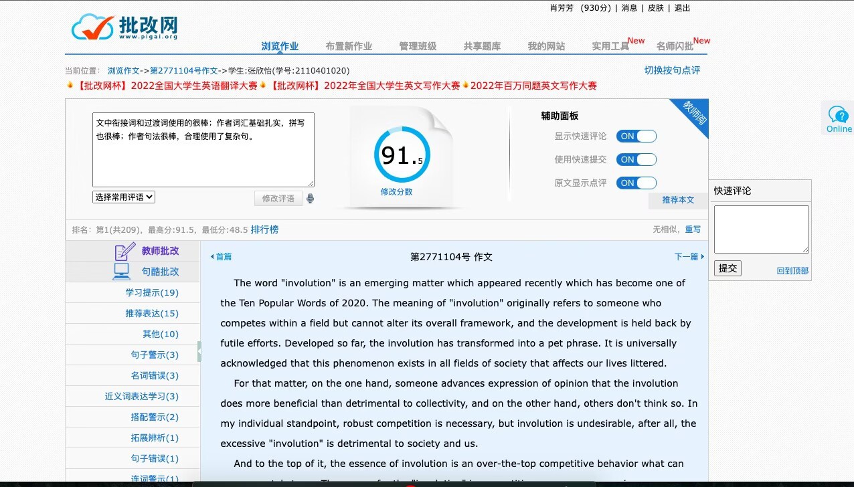Expand 学习提示(19) category
854x487 pixels.
point(152,293)
